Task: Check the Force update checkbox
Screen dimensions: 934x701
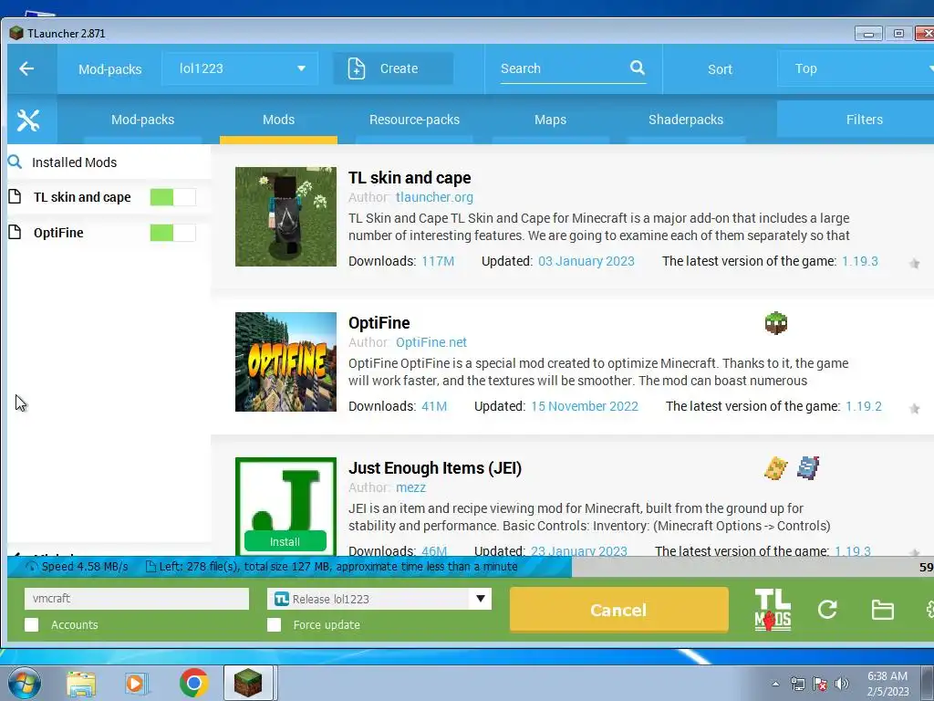Action: (274, 624)
